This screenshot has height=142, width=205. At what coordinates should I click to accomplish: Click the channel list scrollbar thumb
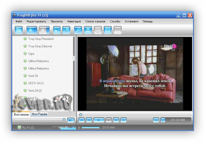pyautogui.click(x=74, y=58)
